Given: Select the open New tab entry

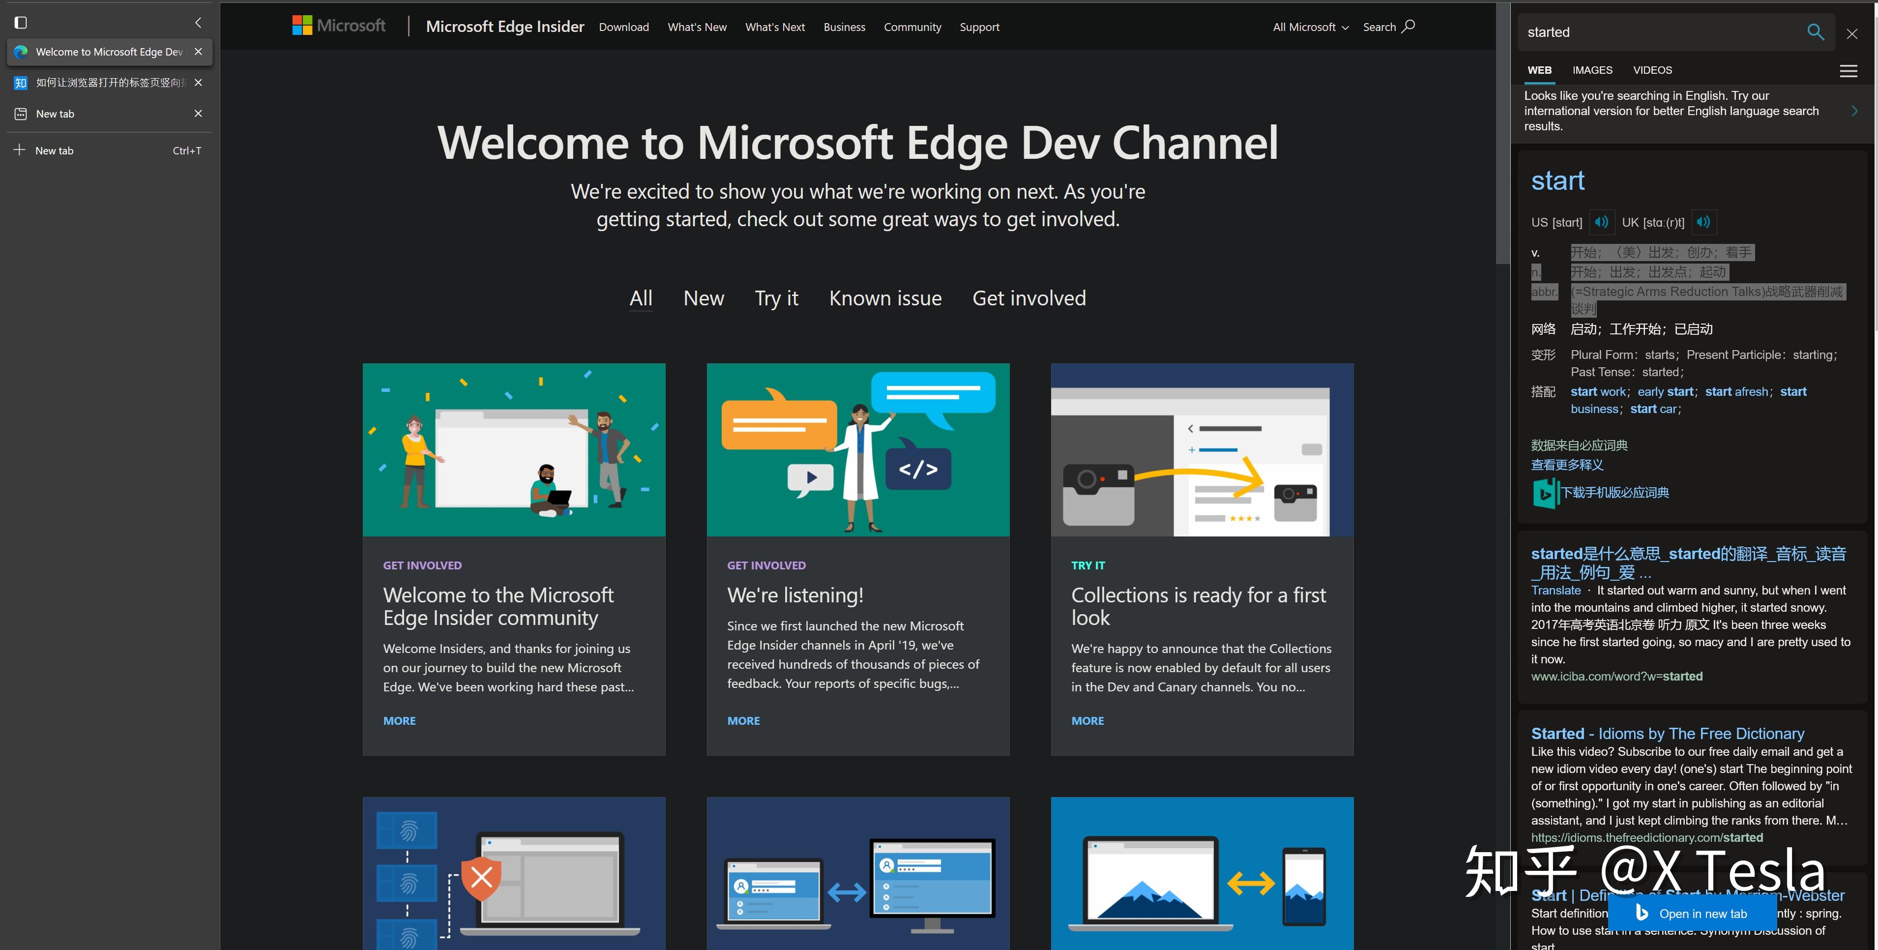Looking at the screenshot, I should 109,114.
